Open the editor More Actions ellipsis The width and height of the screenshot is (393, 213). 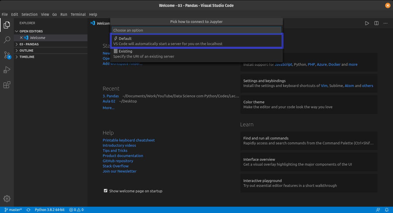click(x=386, y=23)
